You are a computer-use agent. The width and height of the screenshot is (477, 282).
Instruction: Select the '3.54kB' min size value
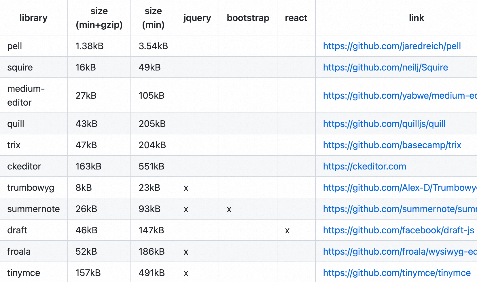click(x=153, y=46)
